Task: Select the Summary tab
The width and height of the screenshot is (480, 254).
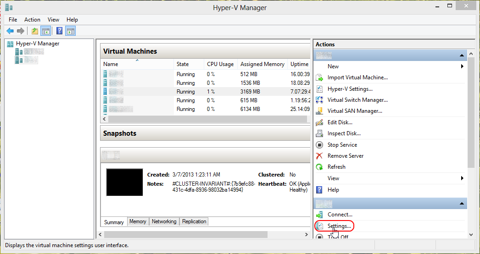Action: [x=114, y=222]
